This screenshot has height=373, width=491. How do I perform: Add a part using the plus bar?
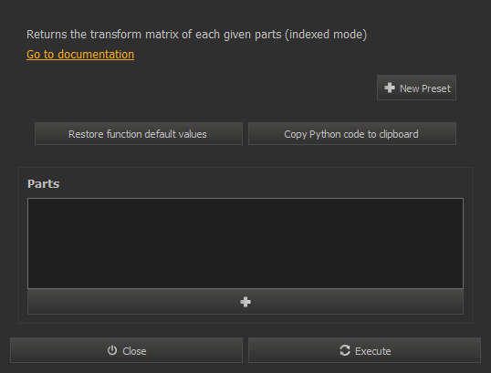point(245,302)
